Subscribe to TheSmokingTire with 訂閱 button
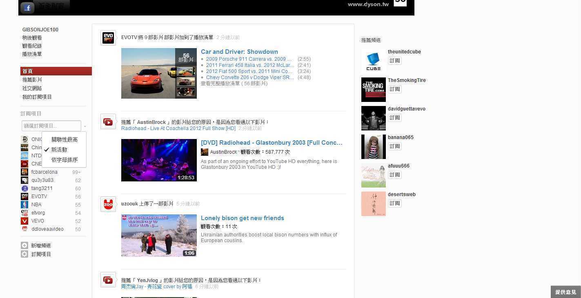This screenshot has height=298, width=581. coord(395,89)
